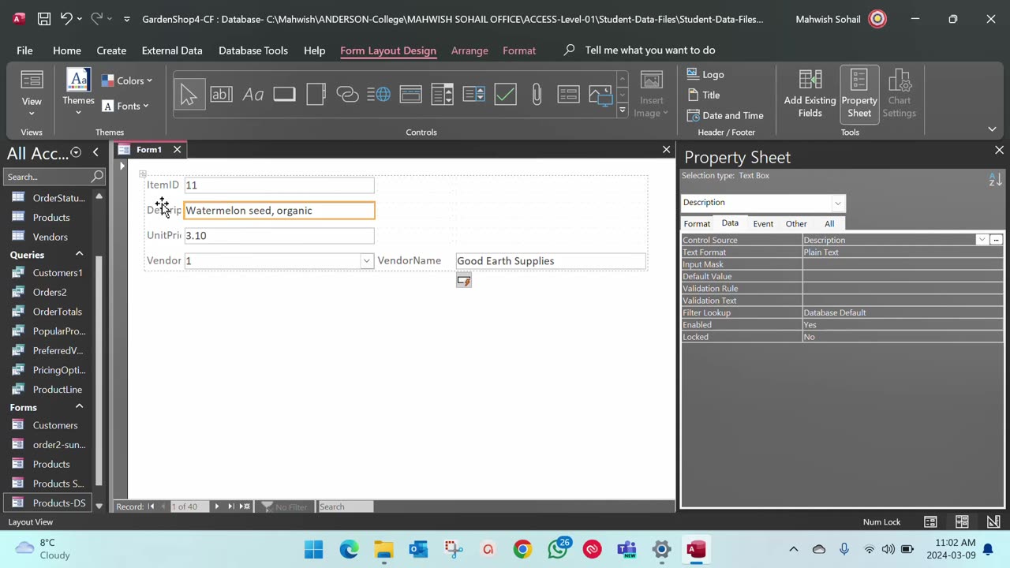This screenshot has height=568, width=1010.
Task: Click the VendorName field showing Good Earth Supplies
Action: pos(551,261)
